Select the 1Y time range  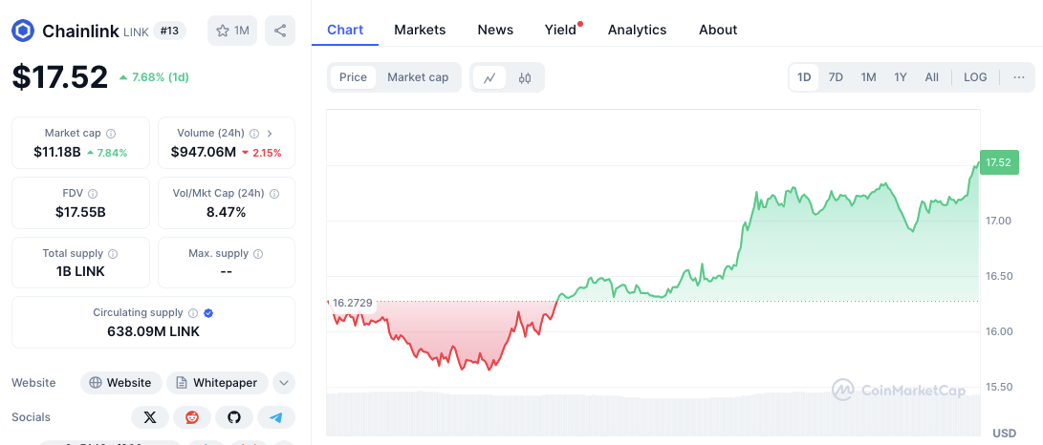900,77
